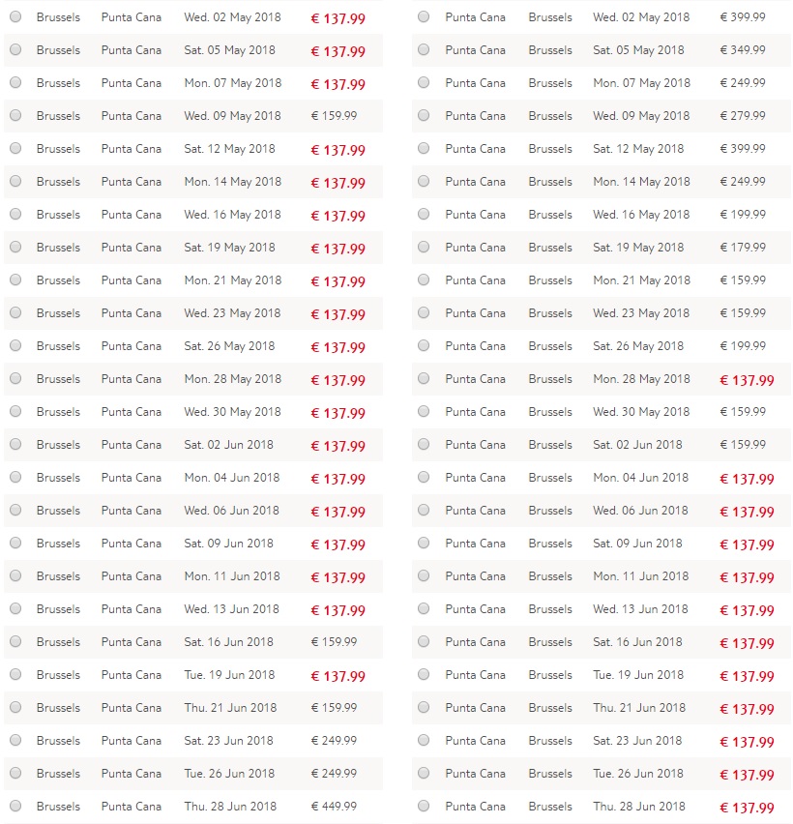Choose return flight Sat. 05 May 2018 at €349.99
This screenshot has width=793, height=824.
[424, 49]
